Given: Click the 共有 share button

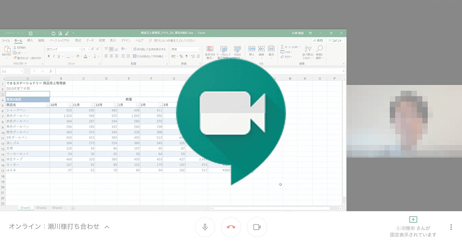Looking at the screenshot, I should click(318, 40).
